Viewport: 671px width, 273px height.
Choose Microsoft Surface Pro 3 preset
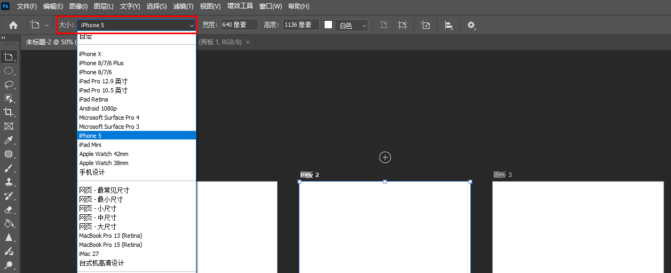pos(137,127)
